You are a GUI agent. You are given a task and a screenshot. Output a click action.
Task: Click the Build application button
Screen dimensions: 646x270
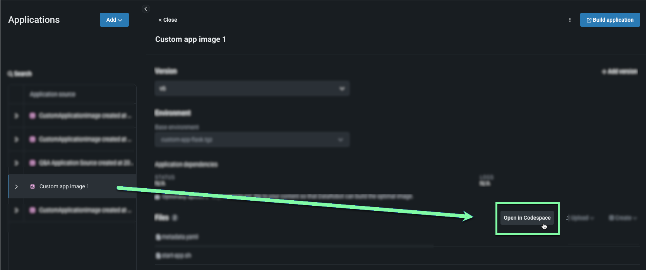point(610,20)
